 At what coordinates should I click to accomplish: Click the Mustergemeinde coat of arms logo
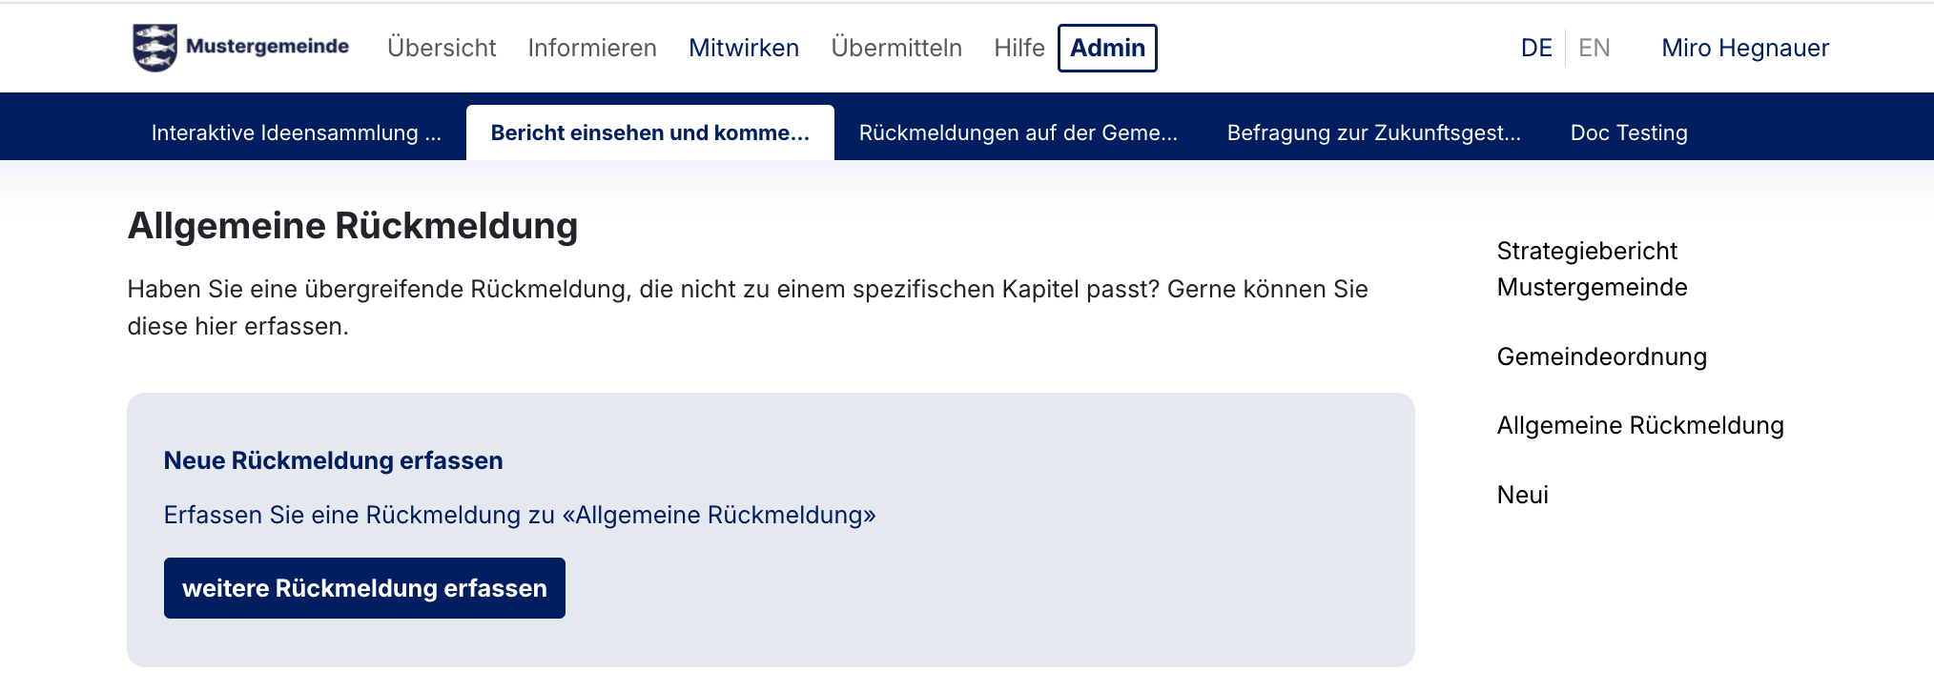coord(154,48)
